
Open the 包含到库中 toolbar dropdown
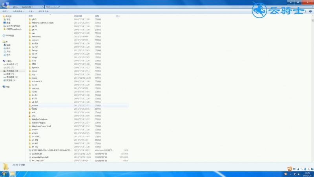pos(18,11)
